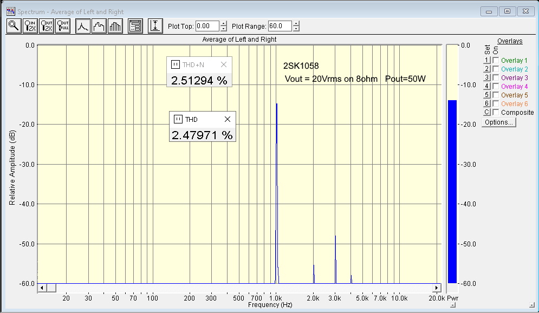Viewport: 539px width, 313px height.
Task: Click in the Plot Top input field
Action: [x=207, y=26]
